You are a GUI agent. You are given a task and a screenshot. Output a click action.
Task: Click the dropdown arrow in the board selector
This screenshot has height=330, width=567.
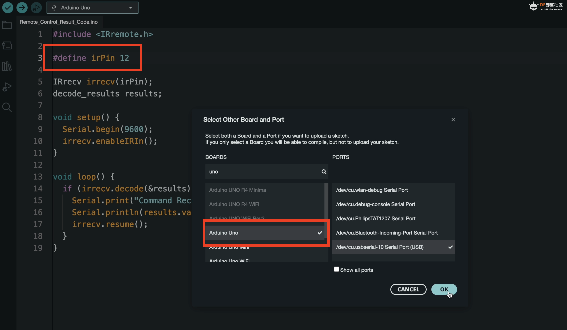pyautogui.click(x=130, y=8)
